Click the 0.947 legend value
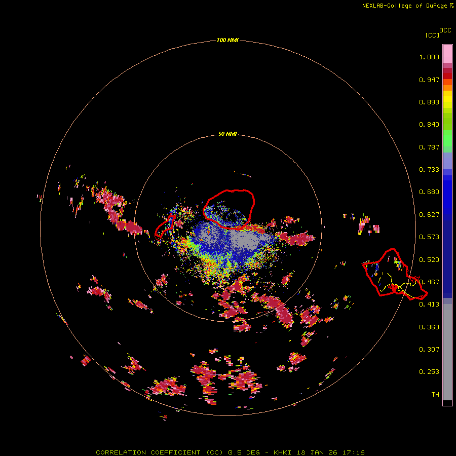This screenshot has height=456, width=456. coord(429,80)
